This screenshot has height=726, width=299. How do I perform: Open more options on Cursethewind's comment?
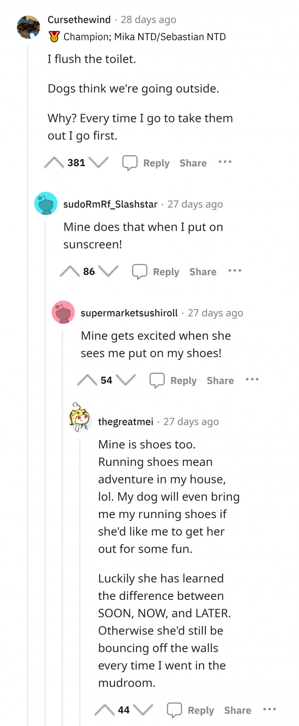click(225, 162)
